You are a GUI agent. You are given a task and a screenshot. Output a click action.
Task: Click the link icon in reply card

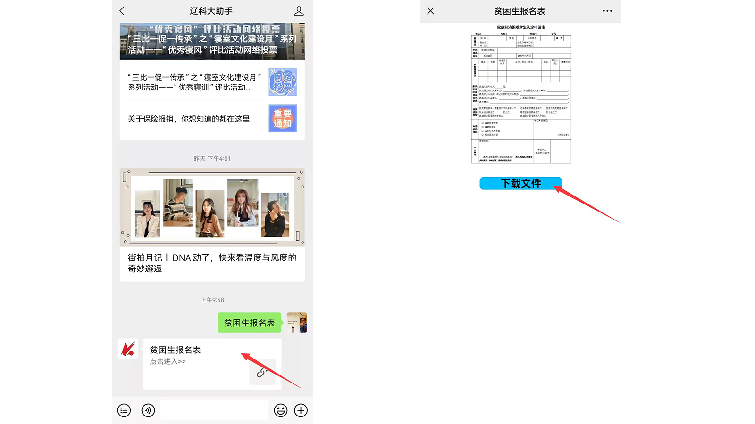pos(262,372)
